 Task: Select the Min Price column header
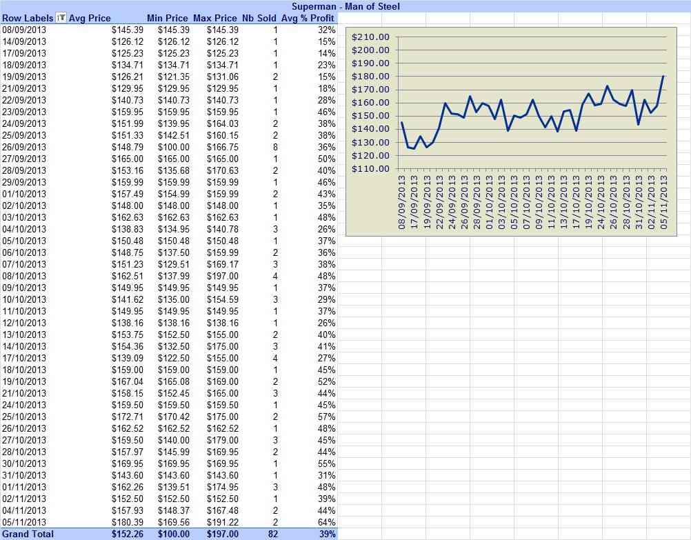coord(168,18)
